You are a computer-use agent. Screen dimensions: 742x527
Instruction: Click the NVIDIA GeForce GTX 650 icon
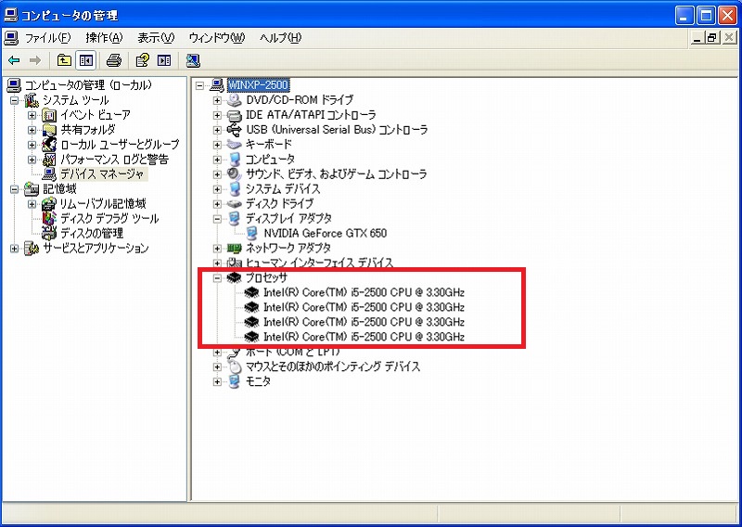(252, 233)
